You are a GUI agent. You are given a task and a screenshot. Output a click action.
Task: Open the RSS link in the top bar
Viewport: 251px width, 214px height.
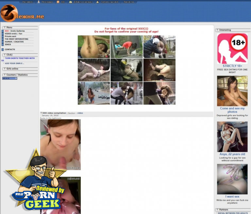click(x=63, y=2)
